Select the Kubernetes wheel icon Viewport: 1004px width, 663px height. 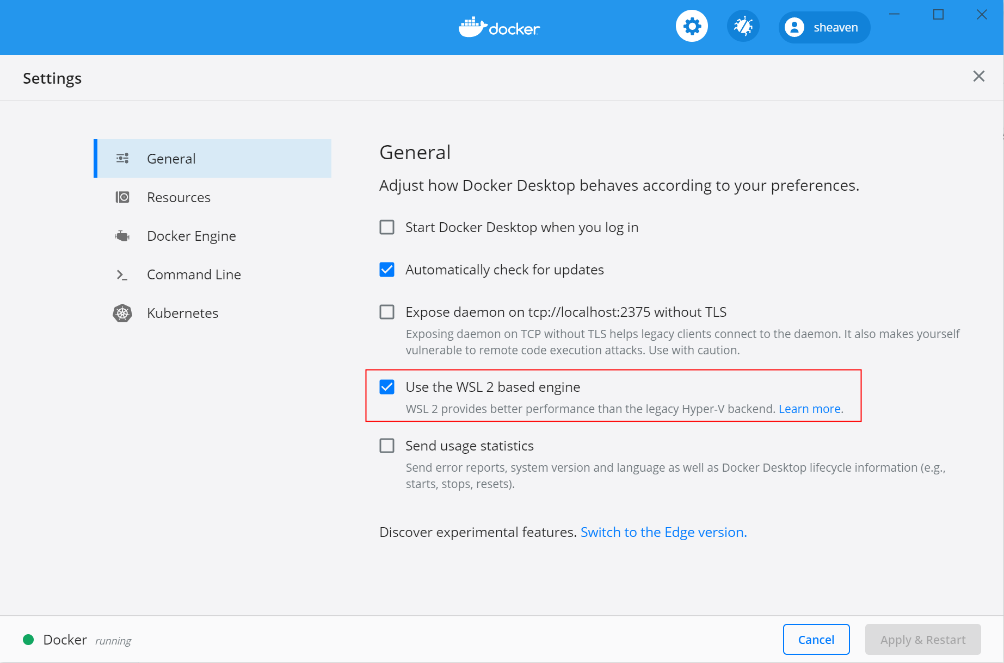point(122,313)
